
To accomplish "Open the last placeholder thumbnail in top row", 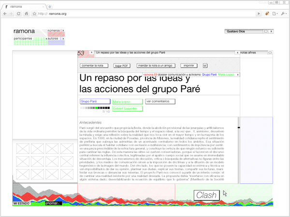I will pyautogui.click(x=67, y=149).
